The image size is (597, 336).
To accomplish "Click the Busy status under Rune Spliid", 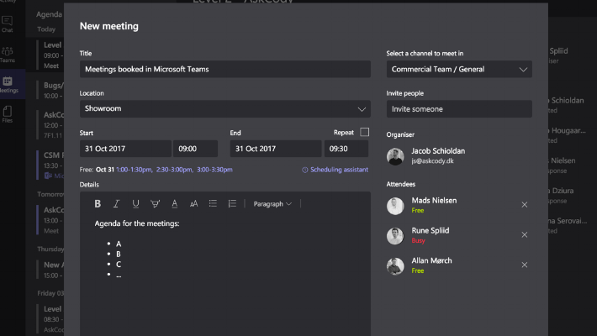I will (x=418, y=240).
